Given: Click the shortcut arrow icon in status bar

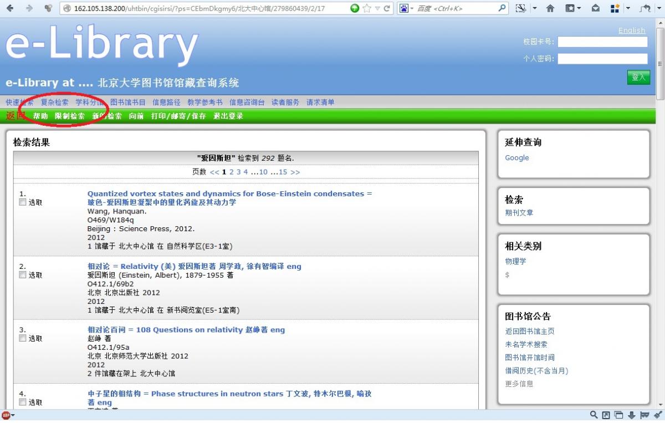Looking at the screenshot, I should [606, 415].
